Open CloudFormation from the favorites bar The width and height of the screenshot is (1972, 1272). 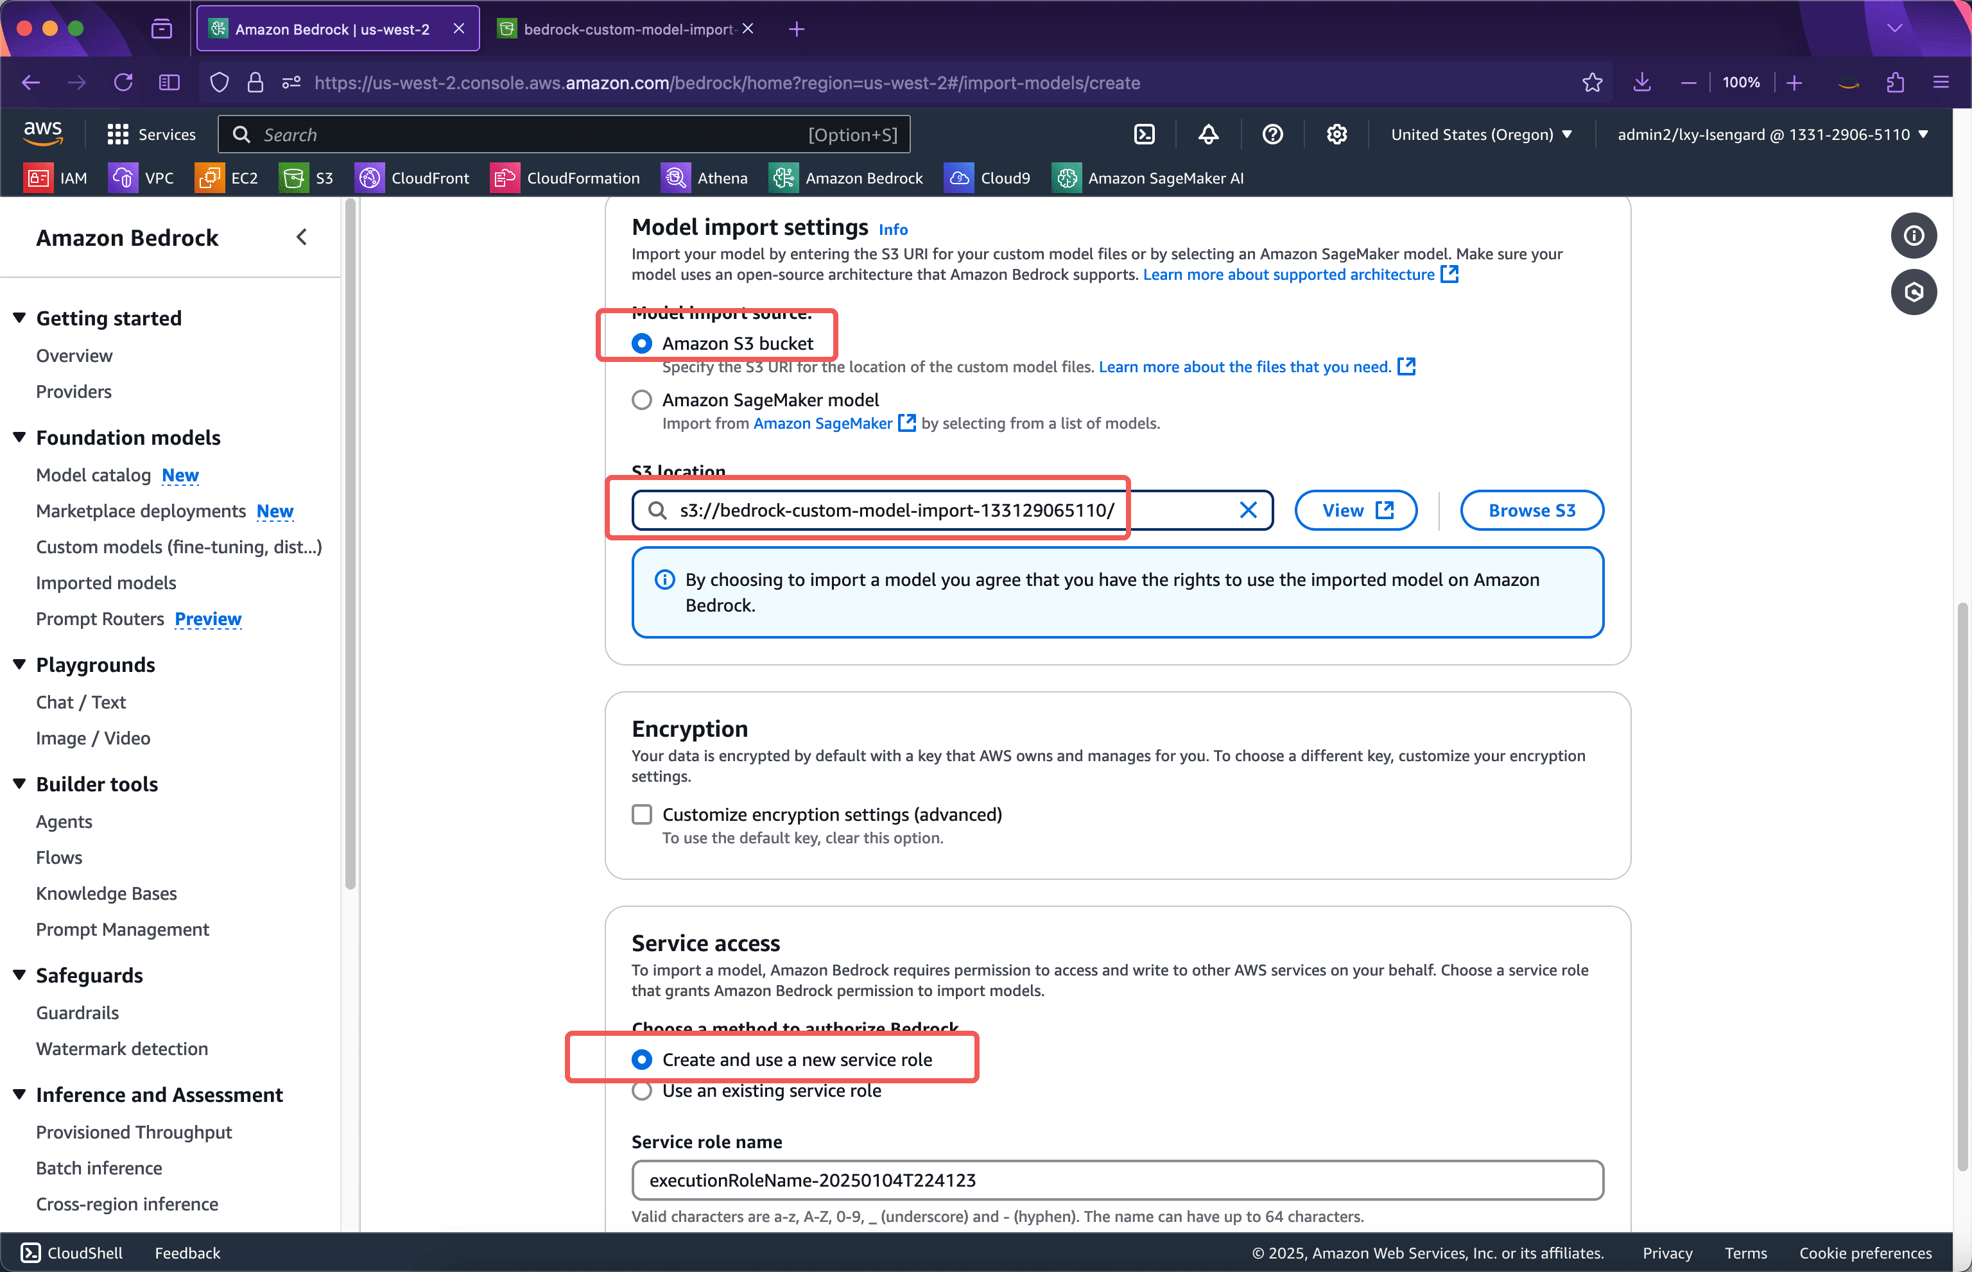[566, 178]
